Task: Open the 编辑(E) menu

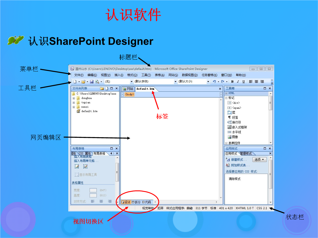Action: pos(92,75)
